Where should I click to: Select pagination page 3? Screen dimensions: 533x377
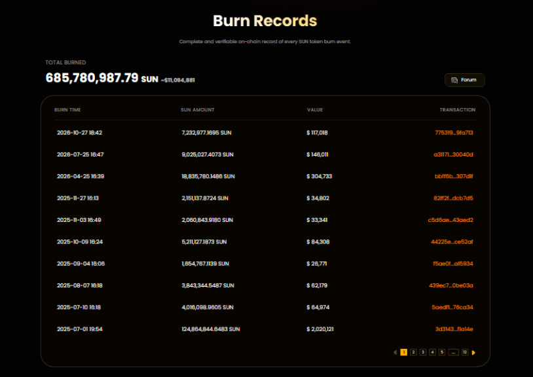[423, 352]
